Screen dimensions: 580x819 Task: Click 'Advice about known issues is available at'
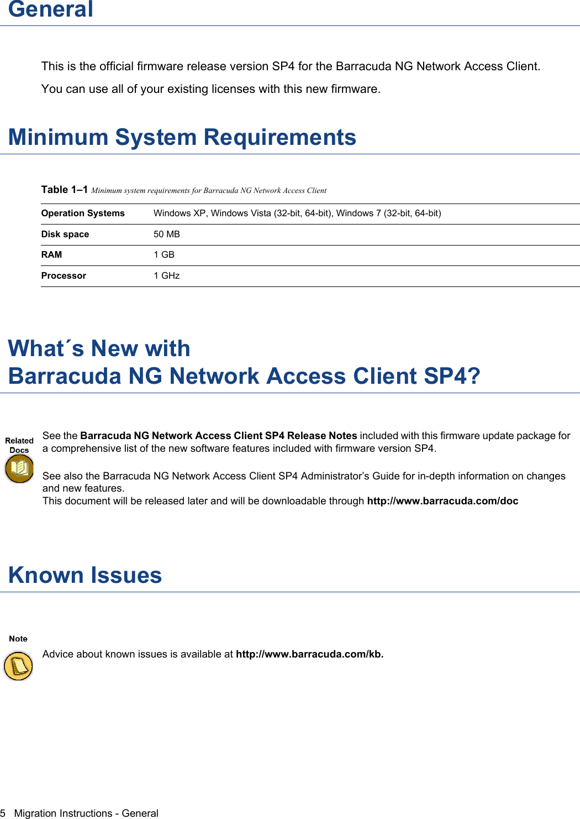pyautogui.click(x=138, y=654)
